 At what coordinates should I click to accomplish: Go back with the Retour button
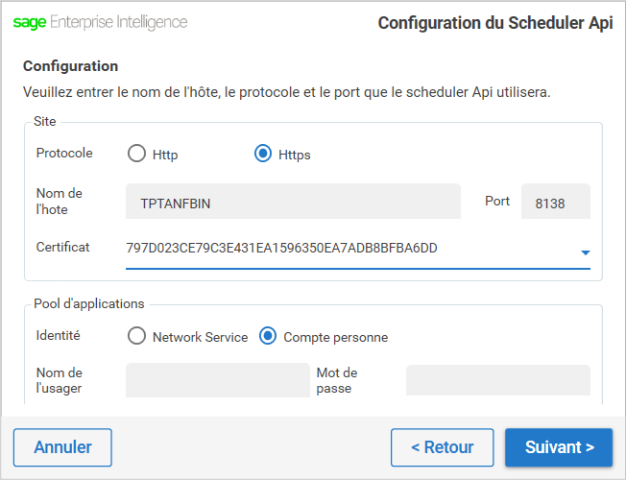443,447
